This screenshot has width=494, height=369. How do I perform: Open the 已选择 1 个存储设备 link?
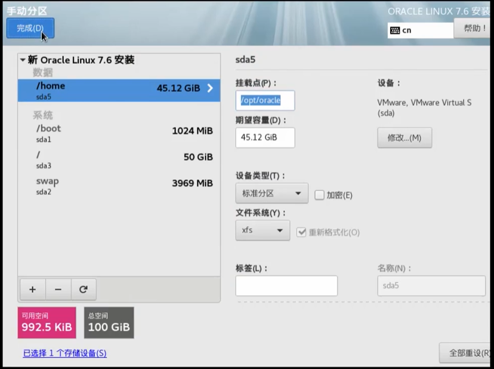pos(64,353)
